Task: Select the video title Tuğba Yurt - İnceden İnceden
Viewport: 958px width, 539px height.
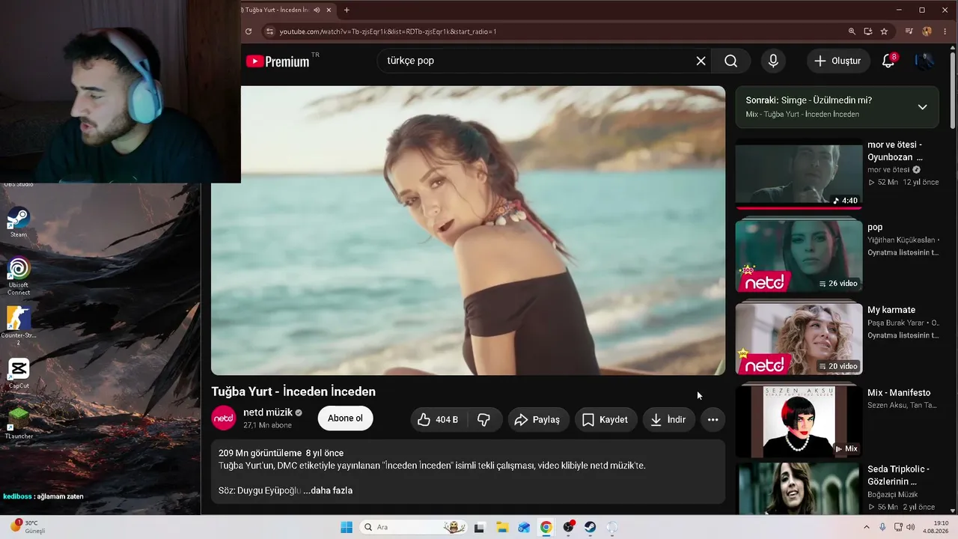Action: 293,392
